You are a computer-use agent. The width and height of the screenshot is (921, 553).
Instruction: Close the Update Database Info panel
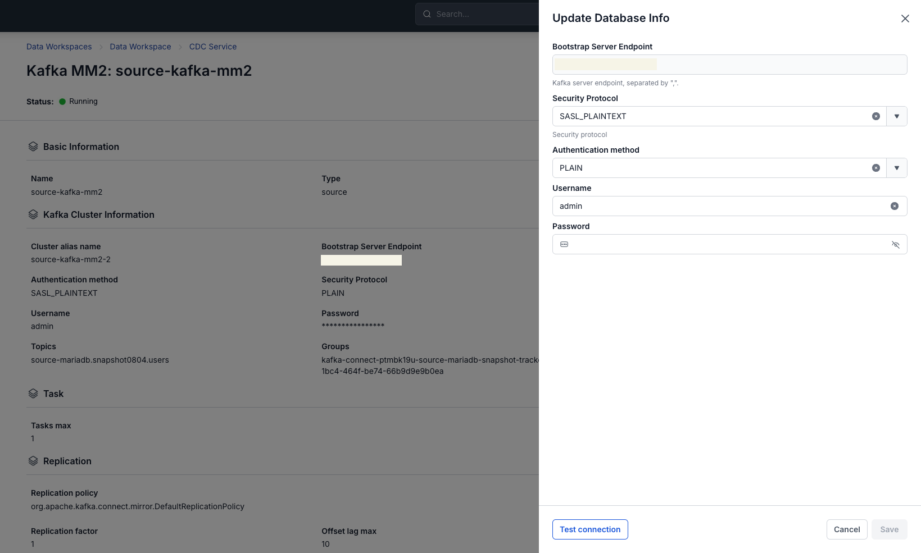905,19
